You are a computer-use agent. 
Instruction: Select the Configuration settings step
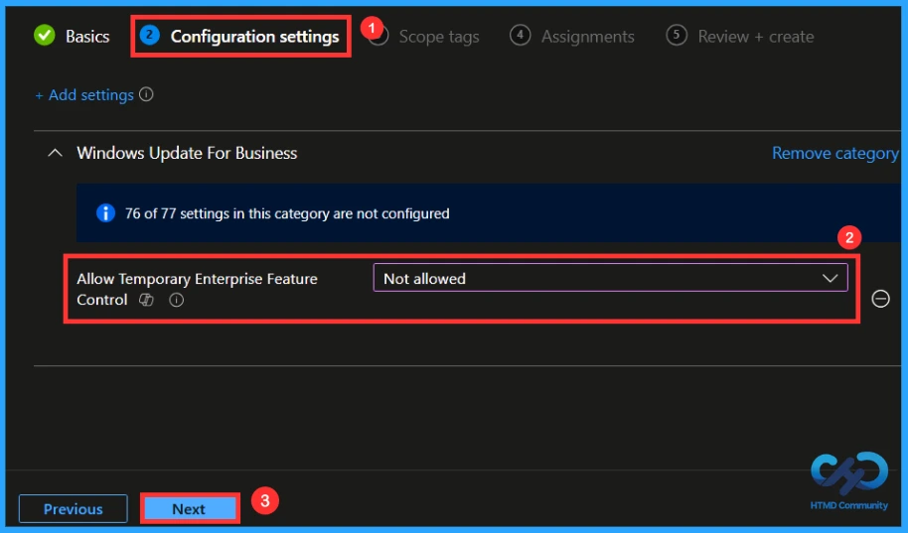tap(240, 37)
